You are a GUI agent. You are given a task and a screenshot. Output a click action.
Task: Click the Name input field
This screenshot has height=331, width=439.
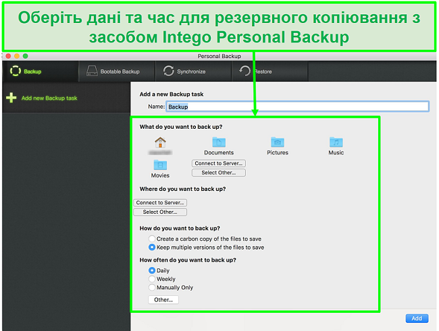[x=297, y=107]
